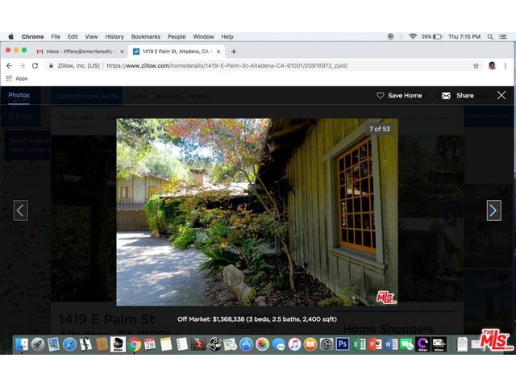Launch PowerPoint from the Dock

[375, 344]
